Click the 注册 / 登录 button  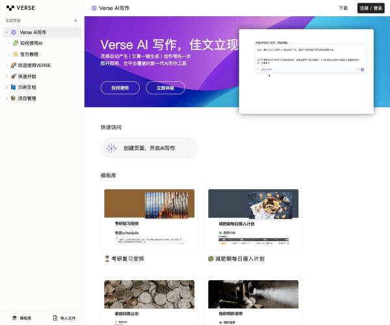tap(370, 8)
